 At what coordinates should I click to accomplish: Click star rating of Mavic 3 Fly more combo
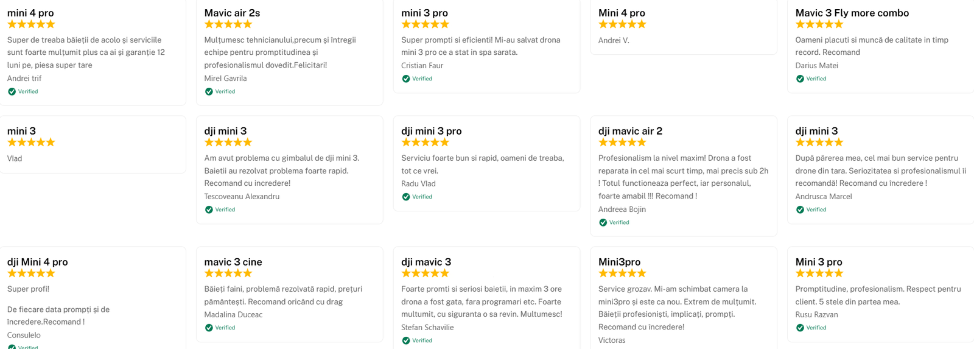point(819,24)
